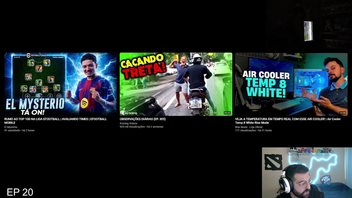Open title 'OBSERVAÇÕES DIÁRIAS (EP. 305)'

(x=142, y=119)
